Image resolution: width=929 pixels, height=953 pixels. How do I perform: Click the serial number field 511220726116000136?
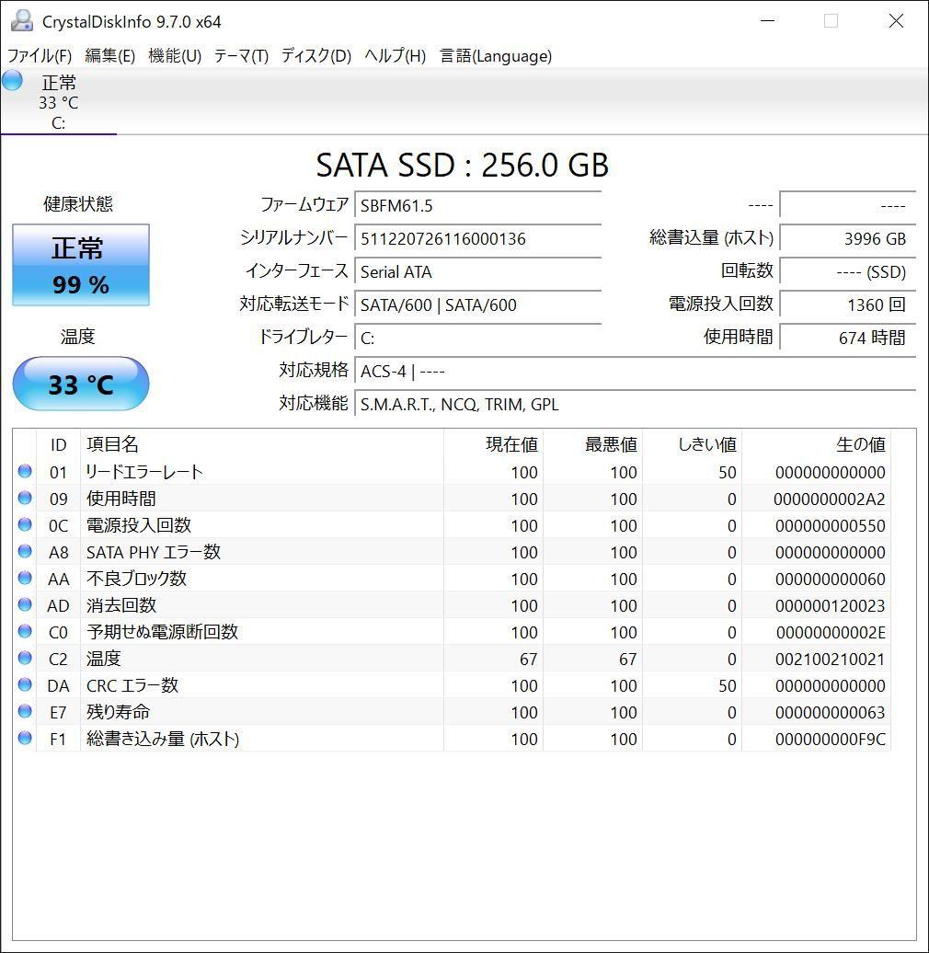tap(478, 238)
